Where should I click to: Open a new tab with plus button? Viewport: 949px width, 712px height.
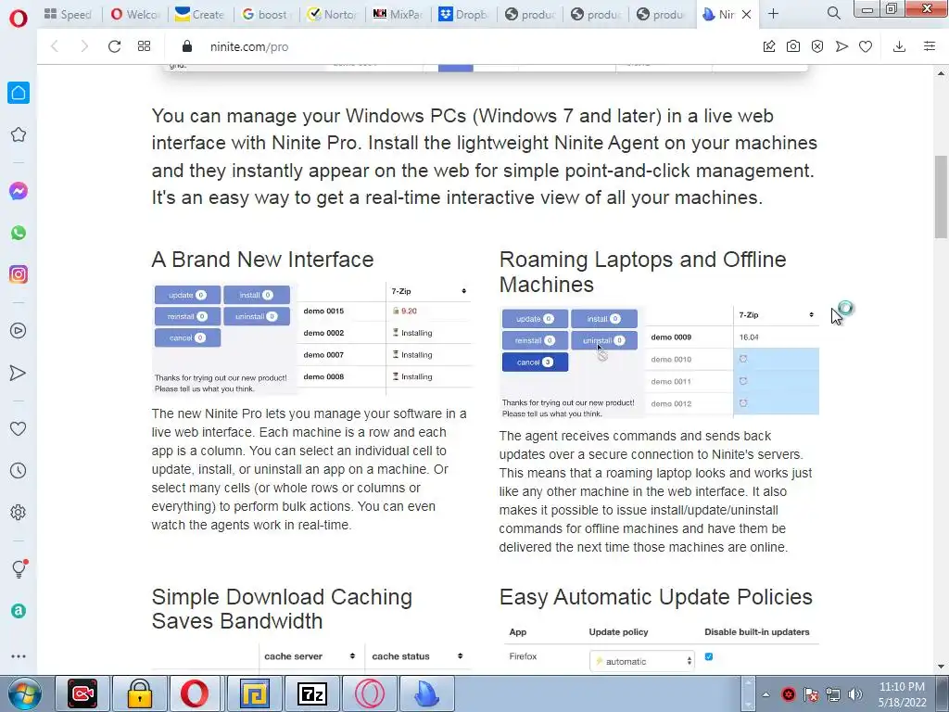coord(774,13)
